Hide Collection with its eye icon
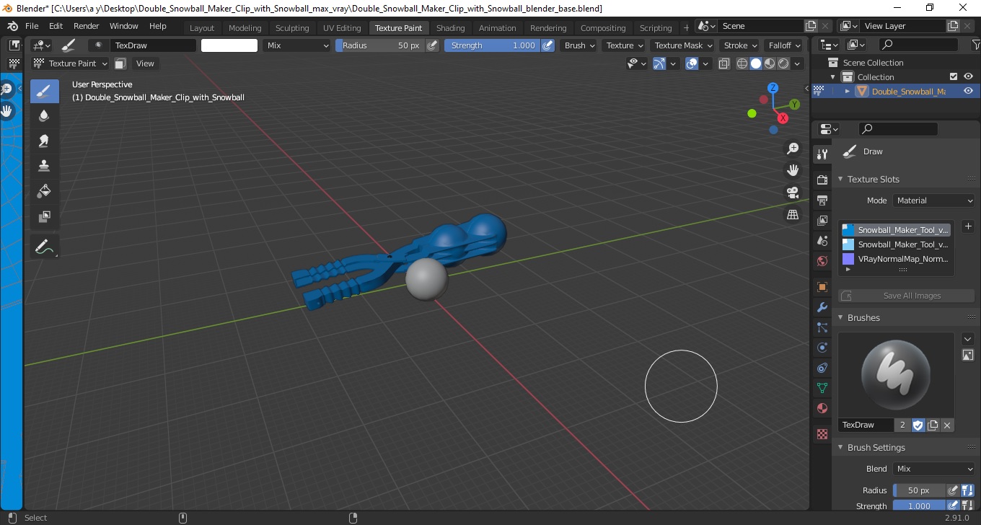981x525 pixels. pos(968,77)
